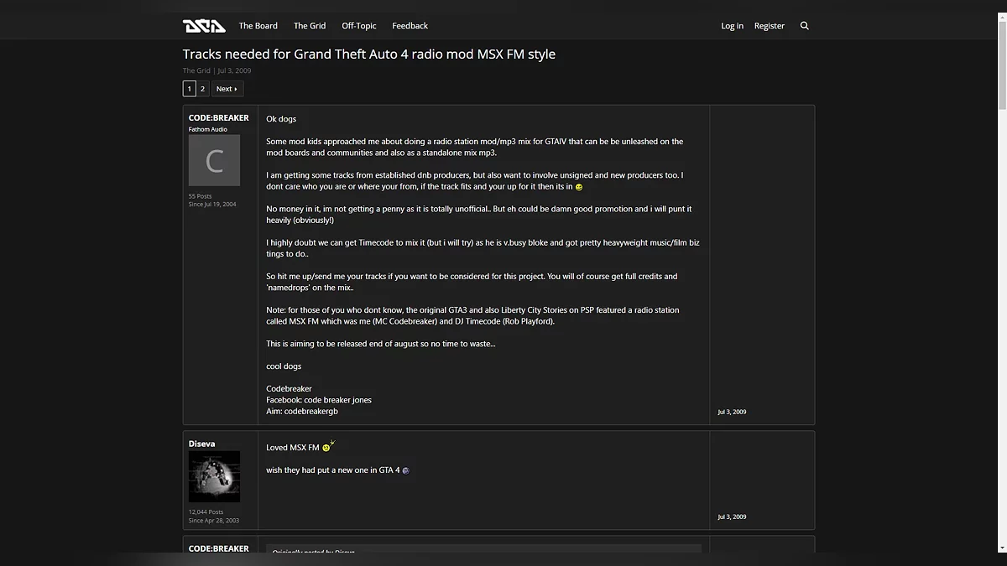The height and width of the screenshot is (566, 1007).
Task: Open The Board menu
Action: (x=258, y=26)
